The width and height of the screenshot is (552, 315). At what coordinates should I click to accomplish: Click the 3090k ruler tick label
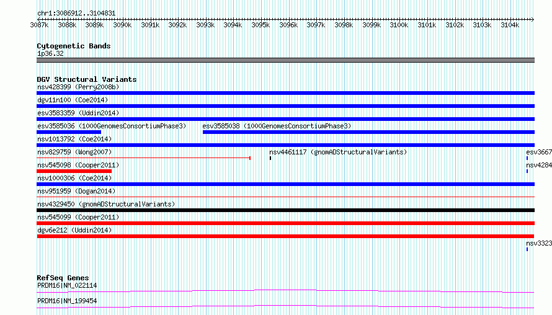pos(122,25)
